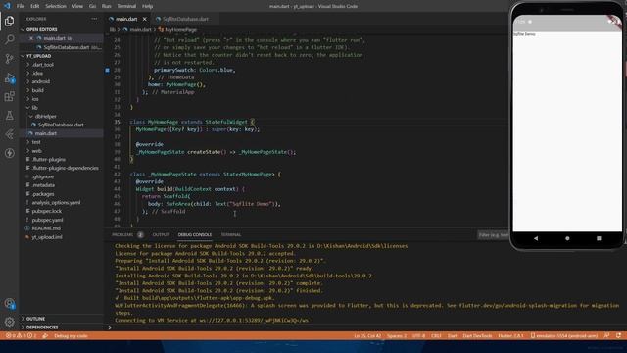Screen dimensions: 627x353
Task: Open the yt_upload.iml file
Action: coord(46,237)
